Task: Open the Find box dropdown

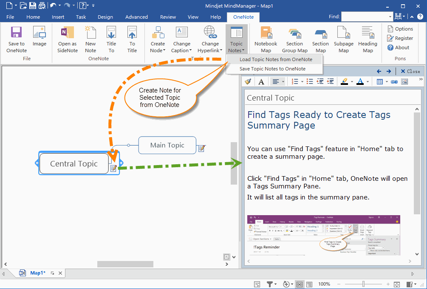Action: (x=390, y=17)
